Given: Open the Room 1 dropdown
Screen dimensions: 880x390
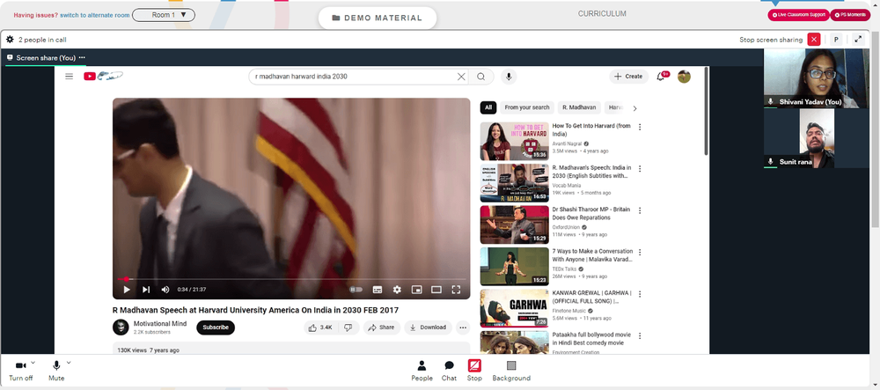Looking at the screenshot, I should (164, 15).
